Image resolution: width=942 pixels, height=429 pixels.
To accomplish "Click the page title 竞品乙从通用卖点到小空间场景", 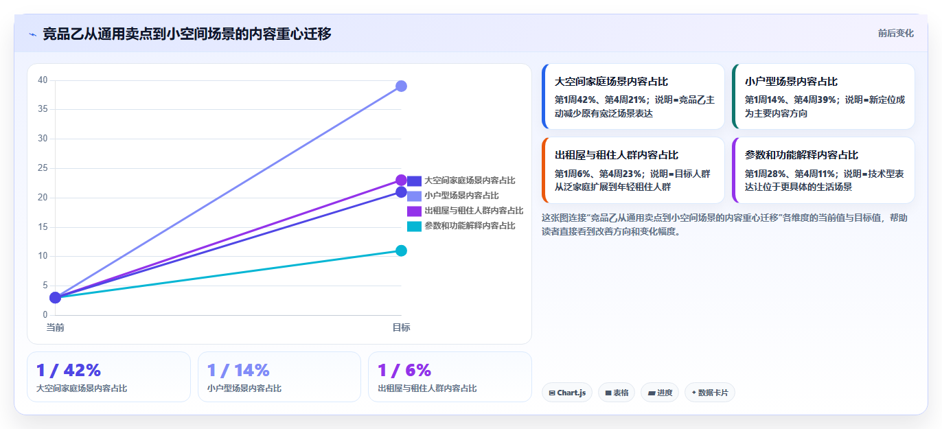I will click(187, 34).
